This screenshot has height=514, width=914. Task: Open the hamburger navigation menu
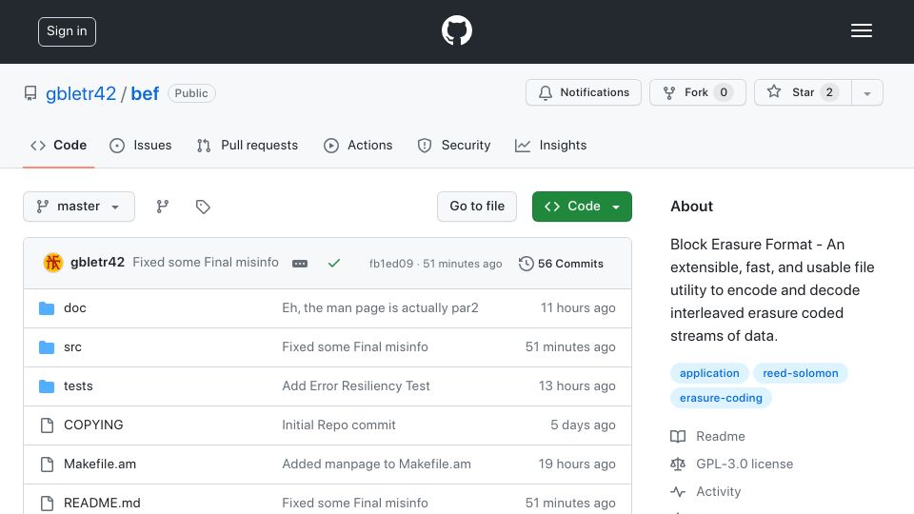pyautogui.click(x=861, y=30)
